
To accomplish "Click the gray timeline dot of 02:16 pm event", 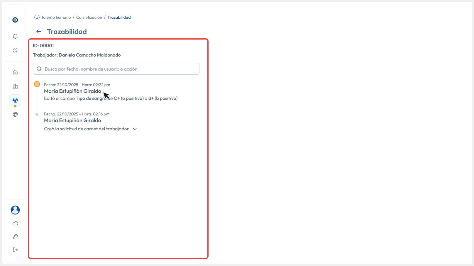I will point(37,114).
